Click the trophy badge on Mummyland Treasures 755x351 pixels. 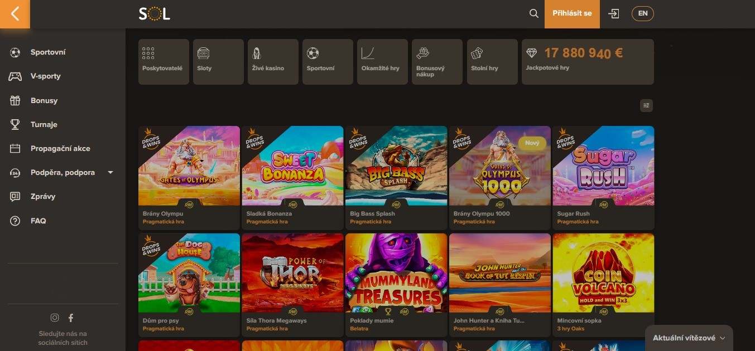coord(388,311)
